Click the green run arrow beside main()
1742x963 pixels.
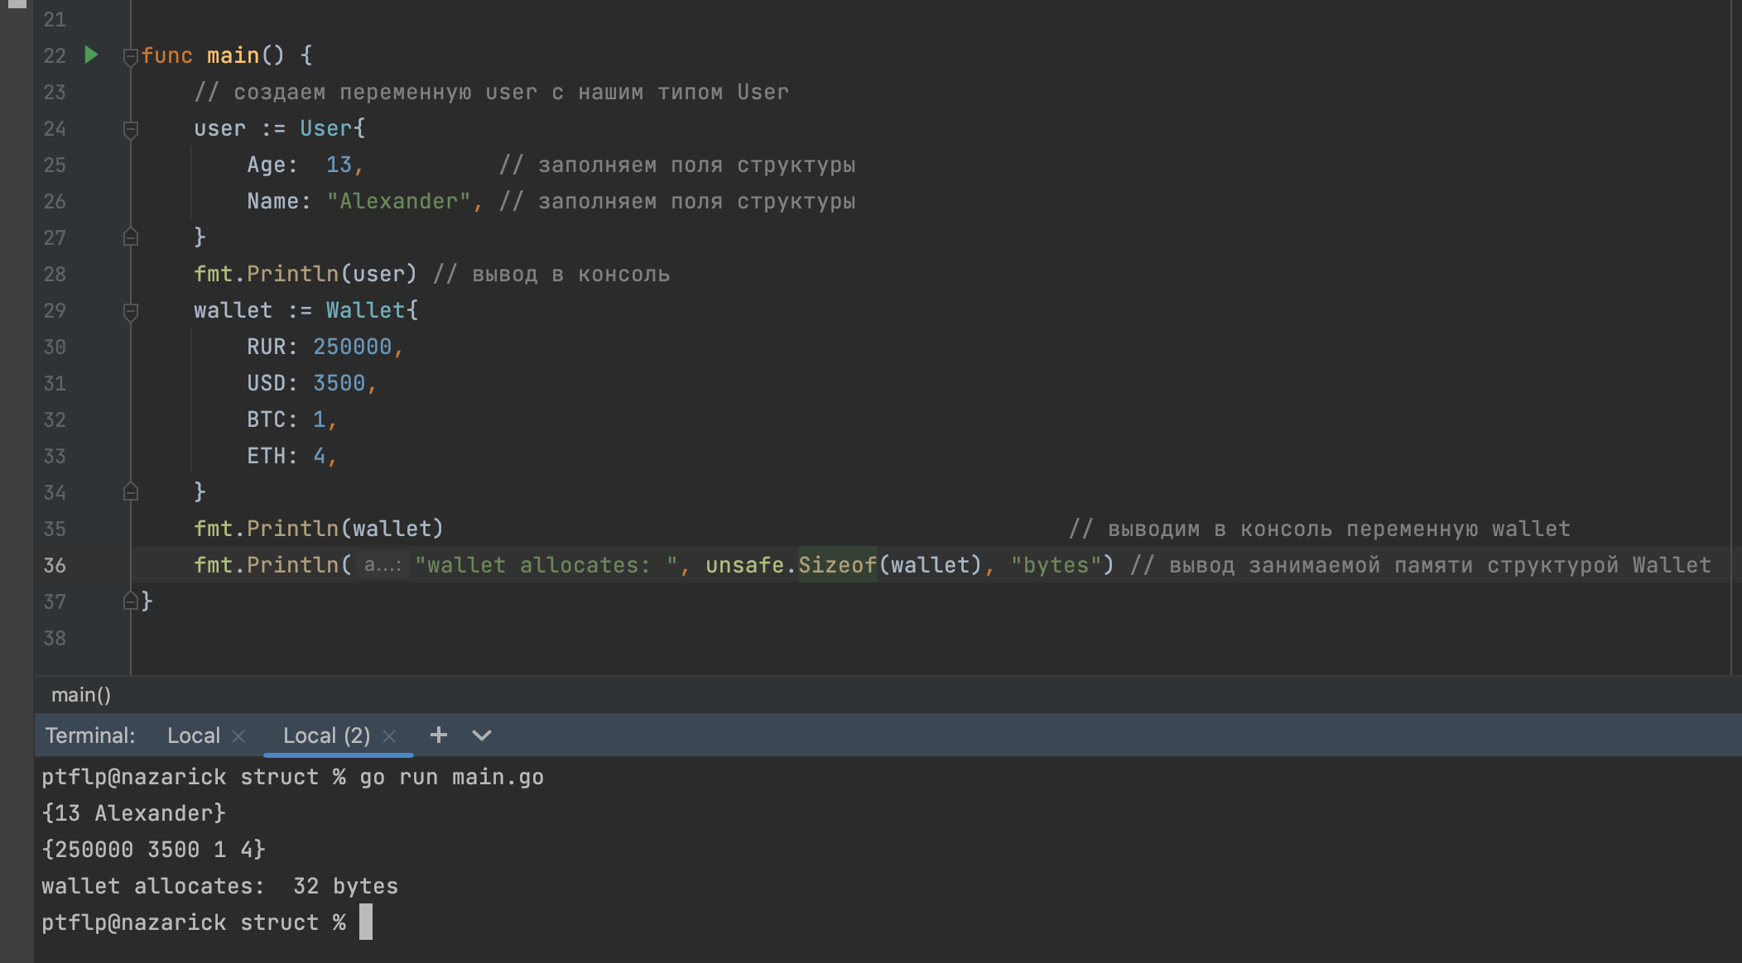pyautogui.click(x=92, y=55)
